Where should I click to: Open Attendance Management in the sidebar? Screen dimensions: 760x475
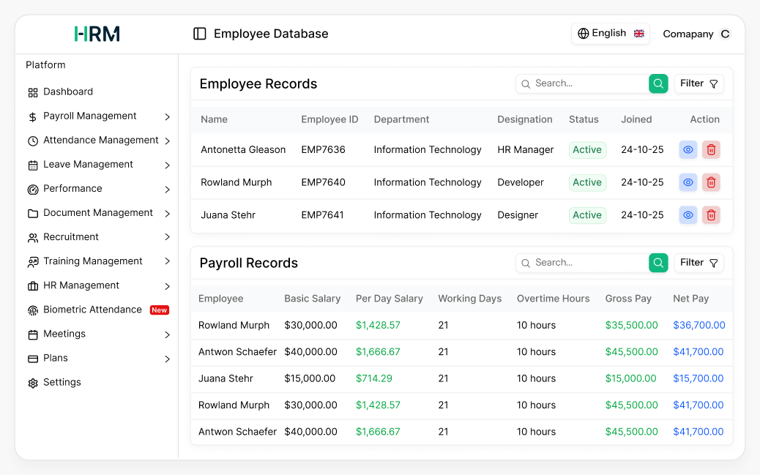coord(99,140)
